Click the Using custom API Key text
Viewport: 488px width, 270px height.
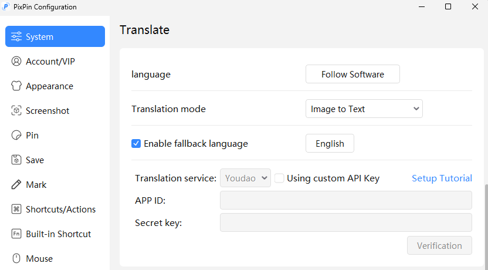point(333,178)
